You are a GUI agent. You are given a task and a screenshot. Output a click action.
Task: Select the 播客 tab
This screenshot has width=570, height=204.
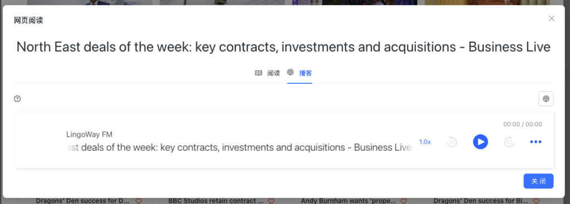[299, 73]
